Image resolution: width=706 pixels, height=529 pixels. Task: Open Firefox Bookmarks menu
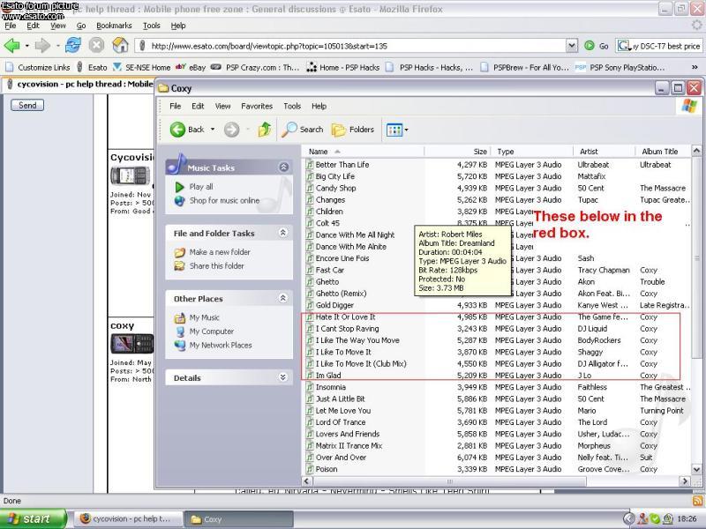click(114, 26)
